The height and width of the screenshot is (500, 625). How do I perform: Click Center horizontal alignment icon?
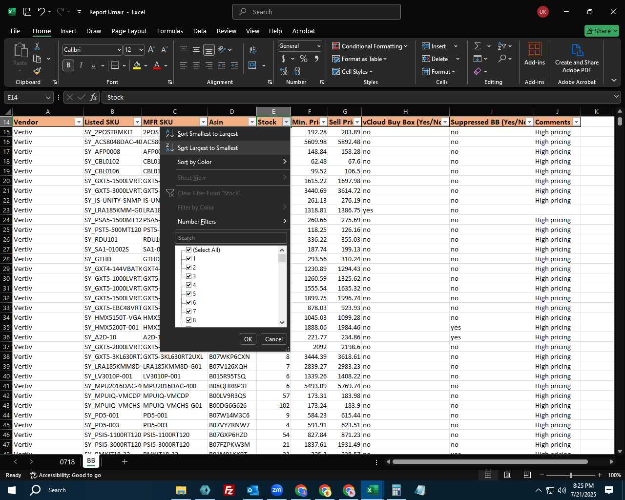196,65
